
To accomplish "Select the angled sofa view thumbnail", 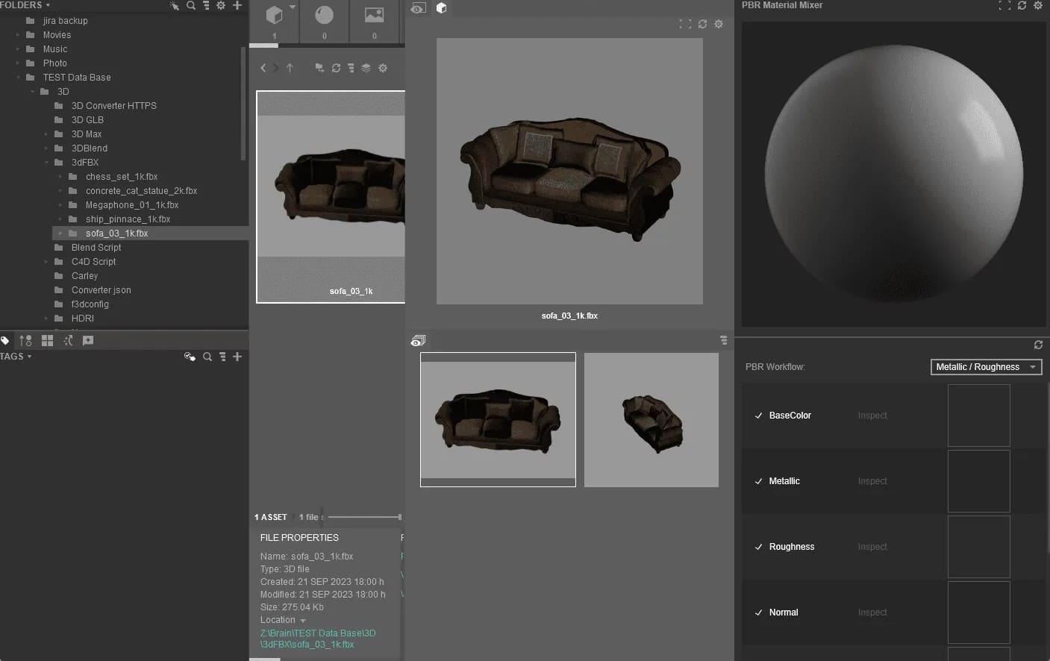I will point(651,420).
